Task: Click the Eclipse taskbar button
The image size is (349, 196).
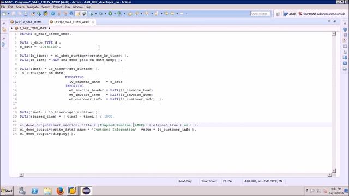Action: click(86, 191)
